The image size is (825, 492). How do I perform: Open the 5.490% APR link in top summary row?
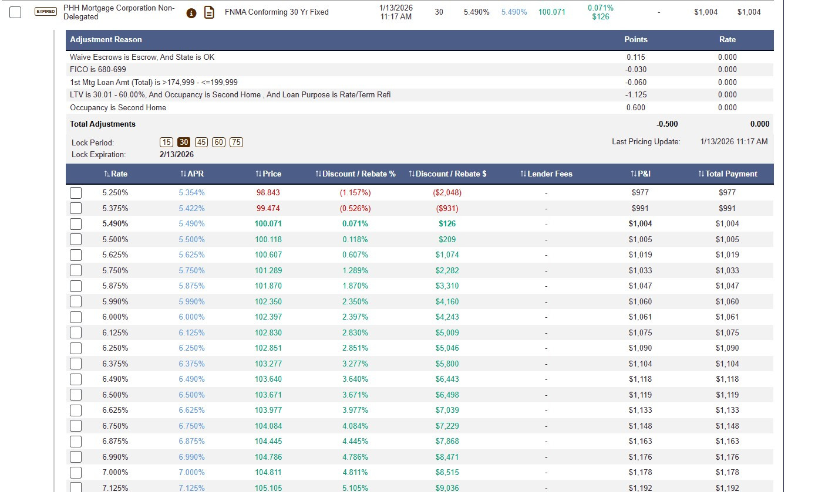pos(514,12)
